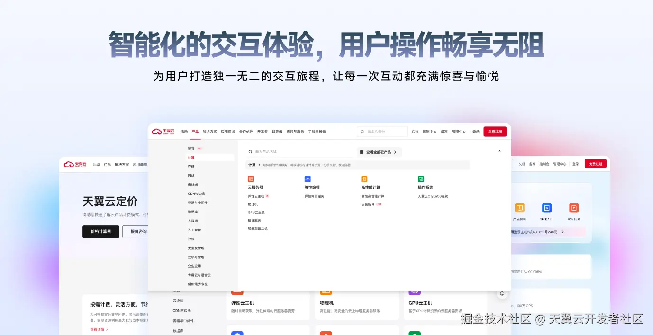Click the smiley feedback floating icon
Image resolution: width=653 pixels, height=335 pixels.
[502, 293]
